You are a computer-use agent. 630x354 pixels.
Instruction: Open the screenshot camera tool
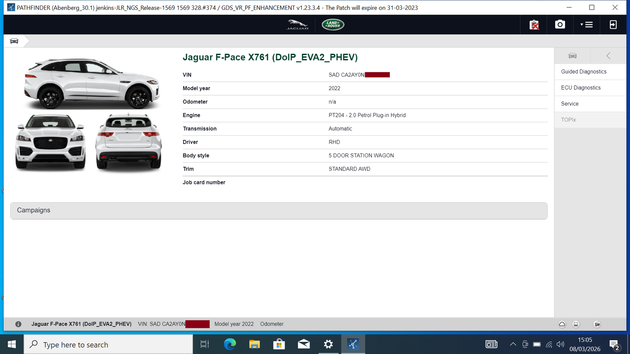point(560,24)
